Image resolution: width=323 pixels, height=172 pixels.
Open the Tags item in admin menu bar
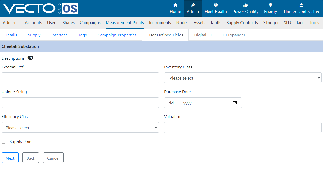point(300,23)
